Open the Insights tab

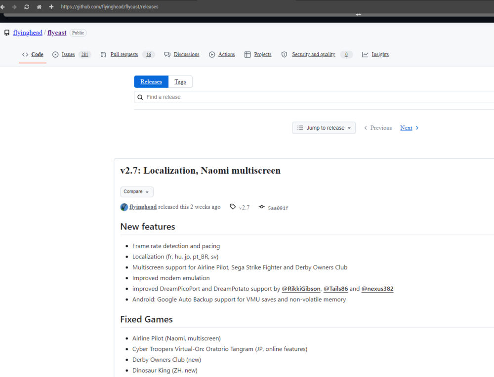point(375,54)
